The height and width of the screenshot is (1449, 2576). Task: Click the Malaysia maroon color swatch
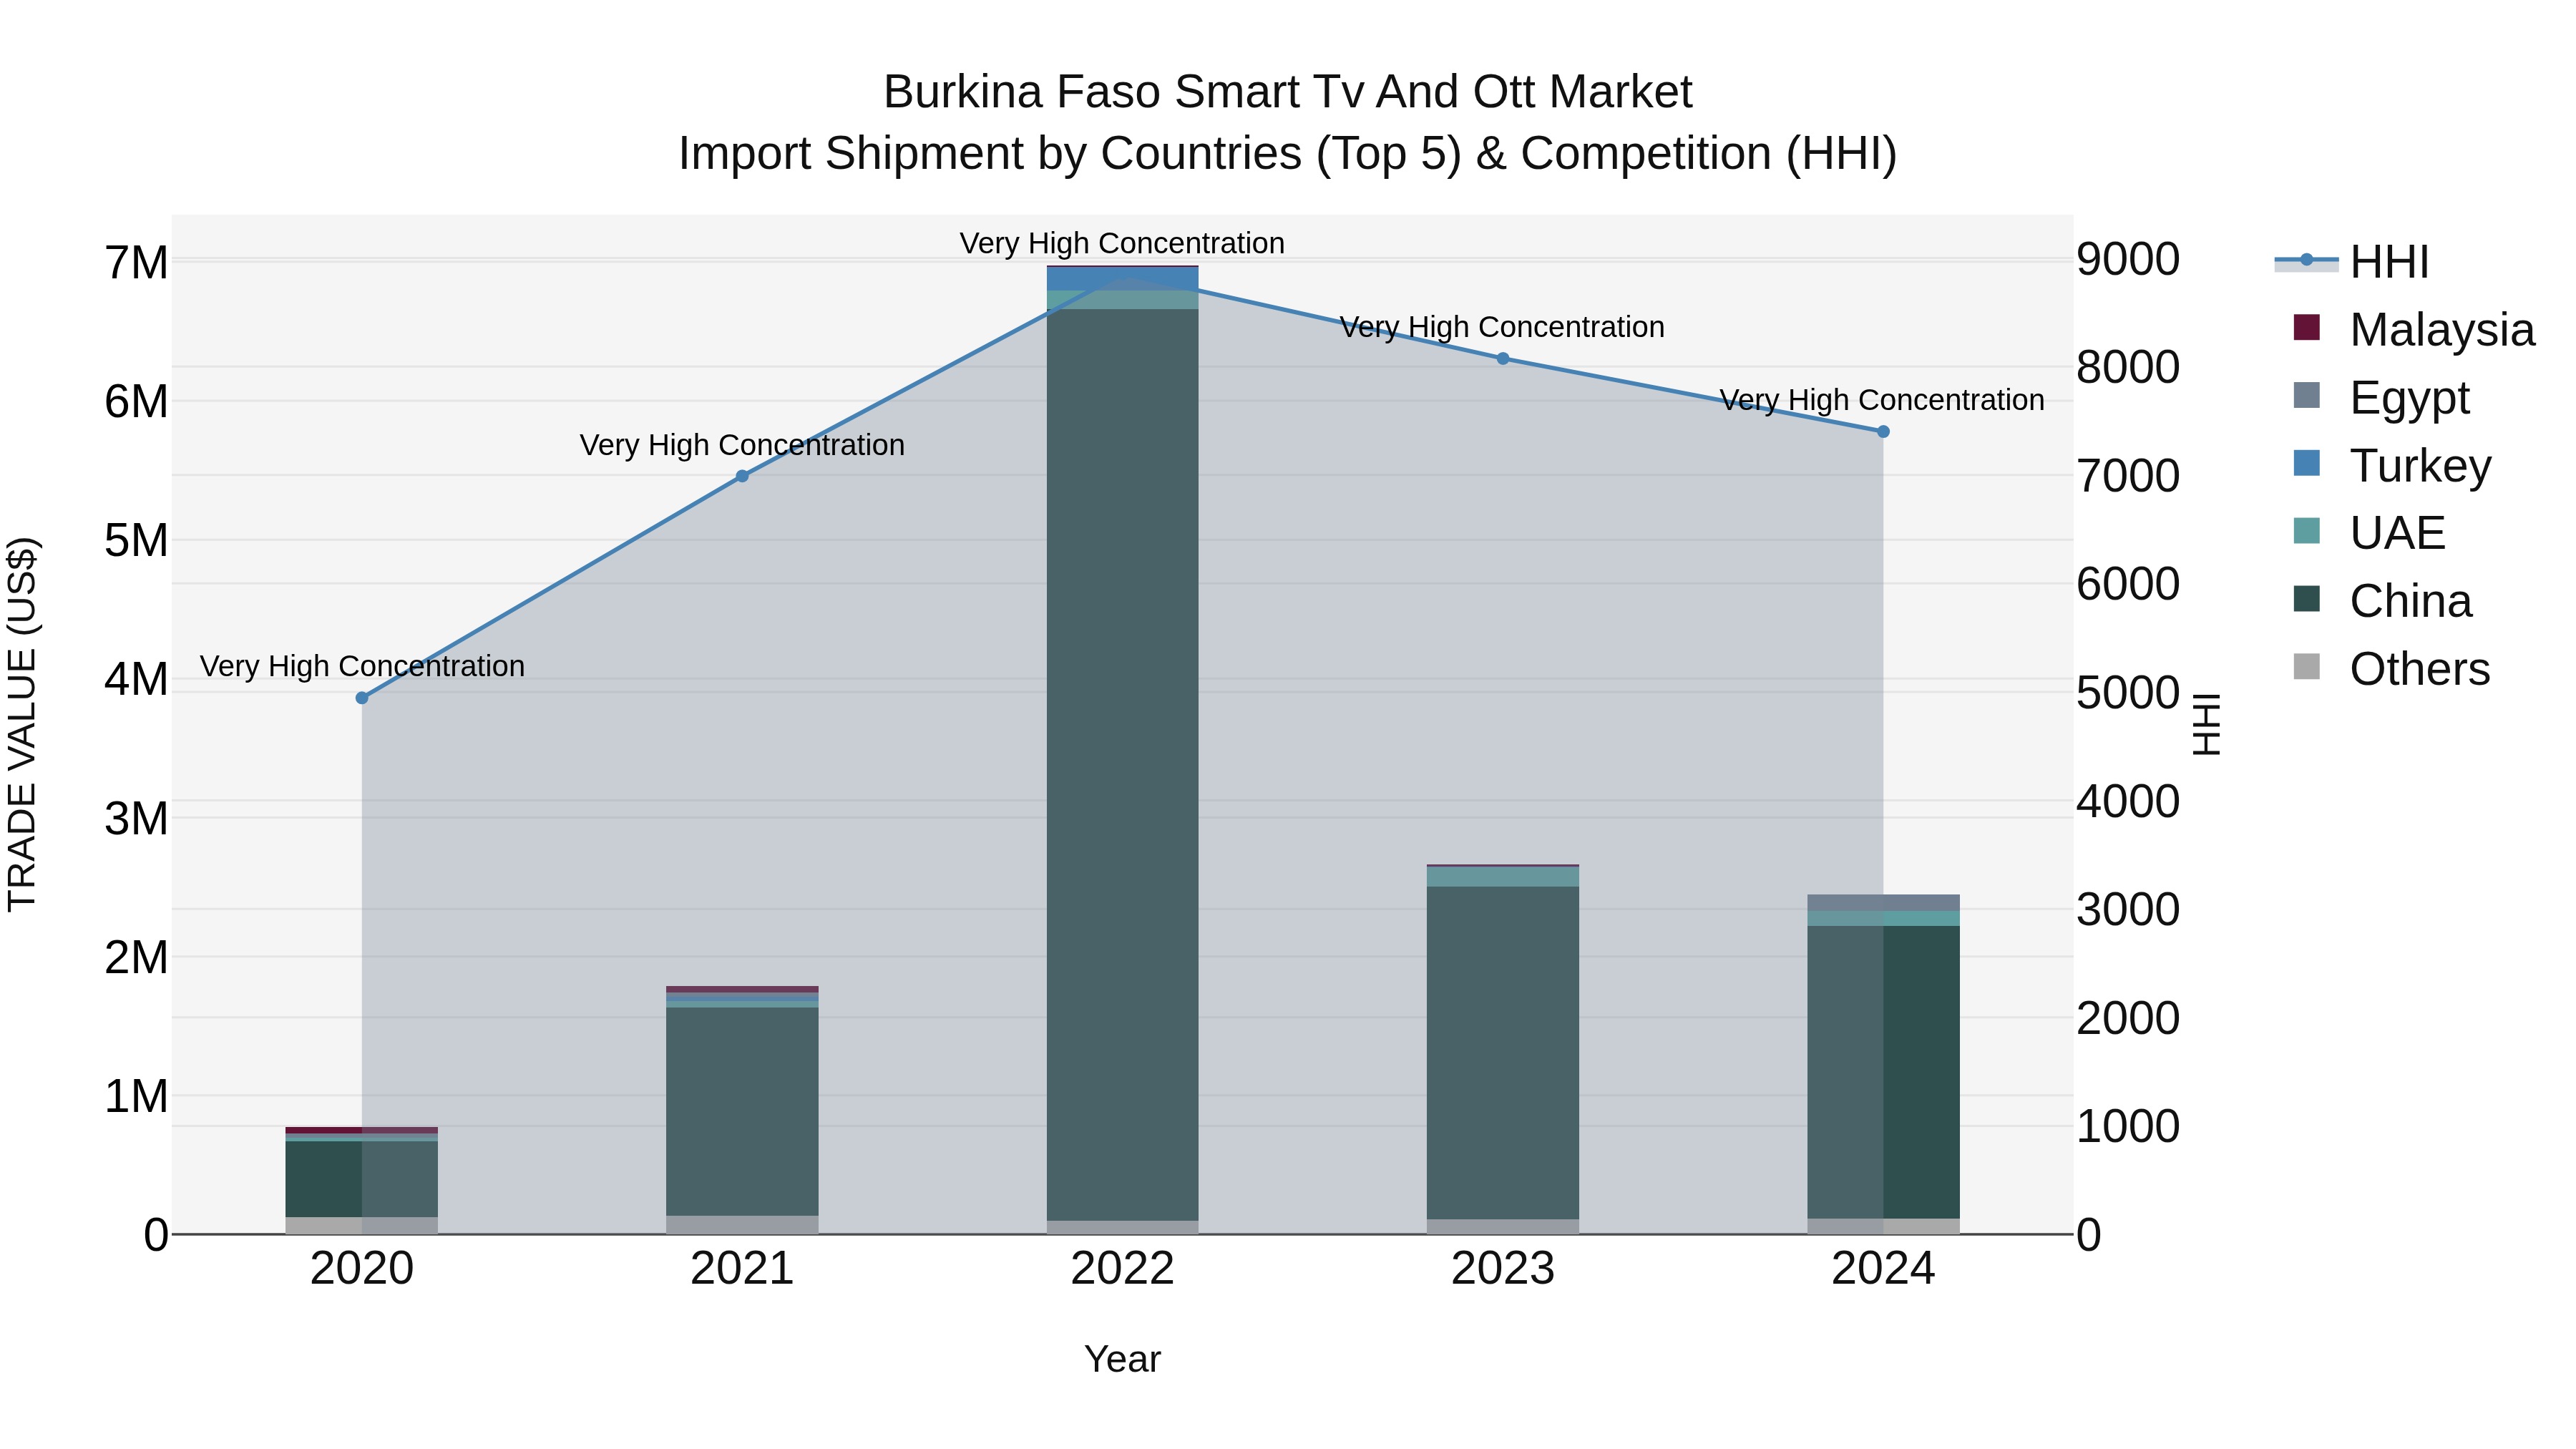[x=2306, y=328]
